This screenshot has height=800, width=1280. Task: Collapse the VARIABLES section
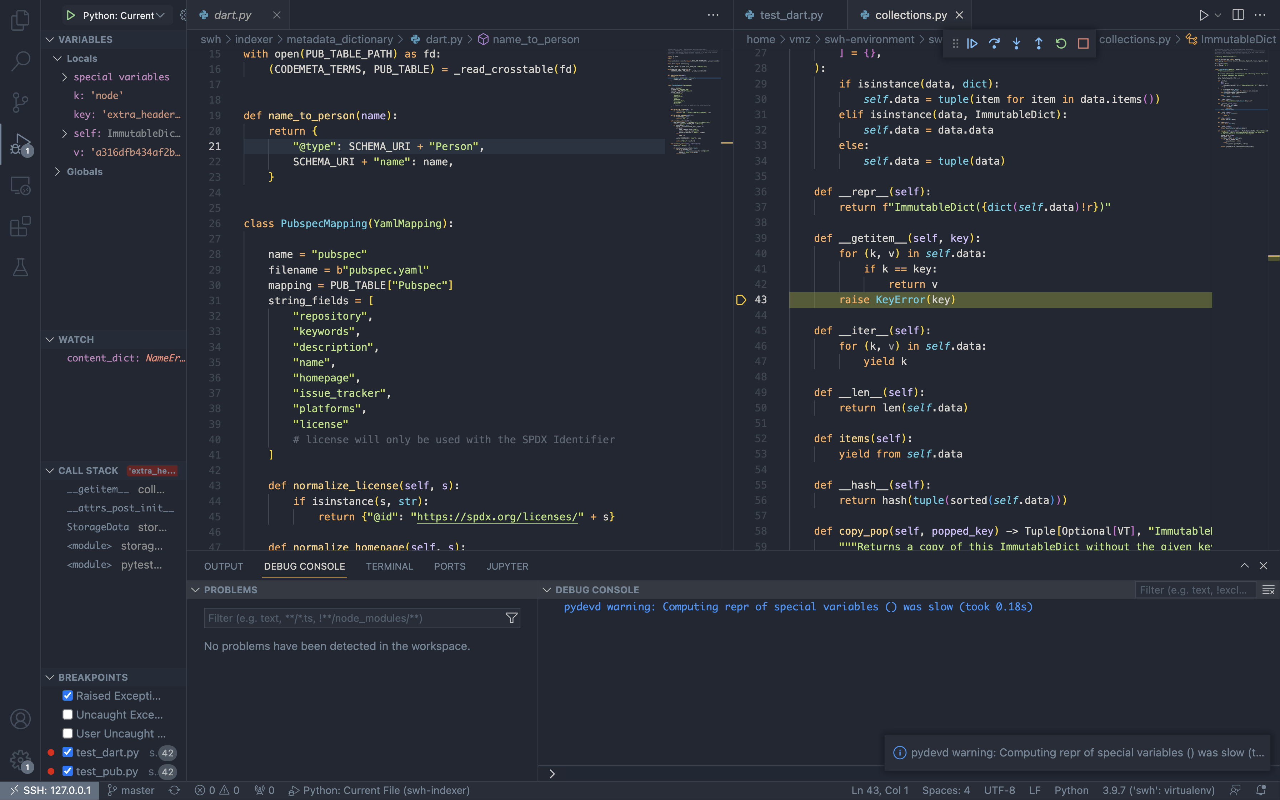pos(50,40)
